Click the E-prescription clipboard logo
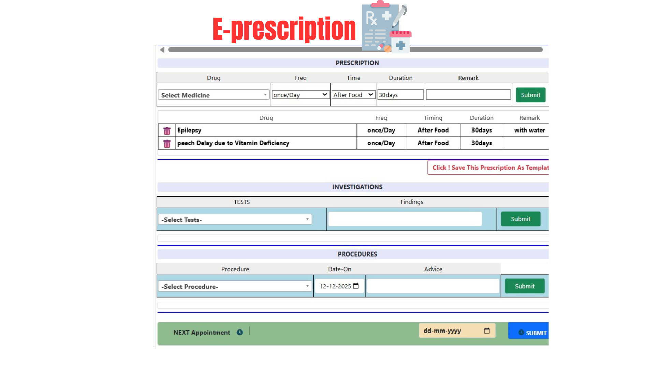655x368 pixels. coord(385,27)
